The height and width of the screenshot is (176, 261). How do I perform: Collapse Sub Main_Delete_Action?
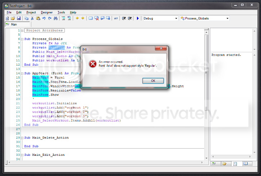[x=22, y=138]
